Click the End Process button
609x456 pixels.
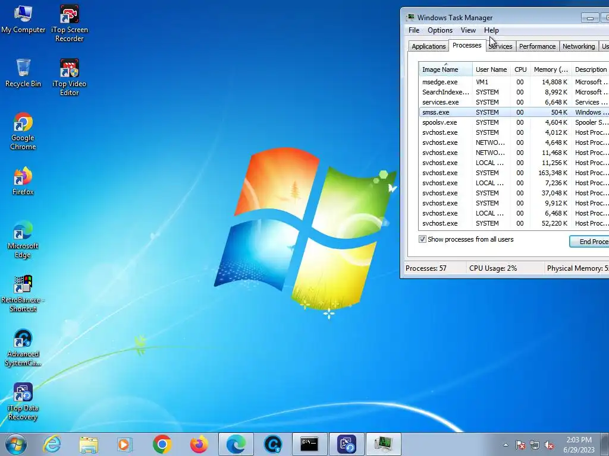coord(589,242)
